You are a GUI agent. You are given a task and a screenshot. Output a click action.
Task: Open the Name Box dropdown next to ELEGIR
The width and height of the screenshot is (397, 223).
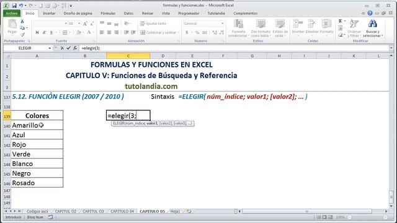[x=50, y=48]
